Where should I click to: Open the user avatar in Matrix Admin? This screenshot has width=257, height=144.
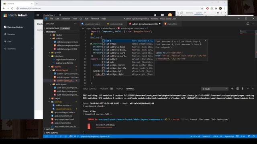tap(170, 15)
